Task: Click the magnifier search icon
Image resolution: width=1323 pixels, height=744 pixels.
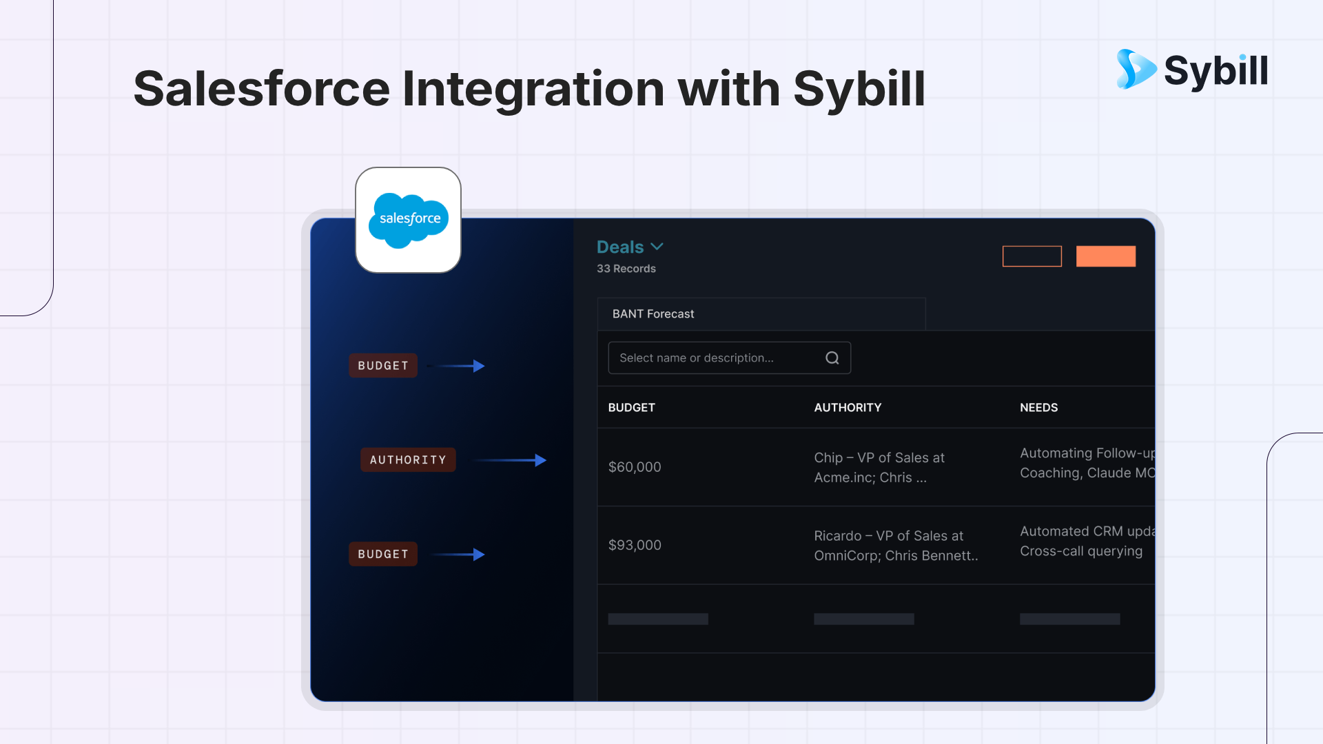Action: (x=832, y=358)
